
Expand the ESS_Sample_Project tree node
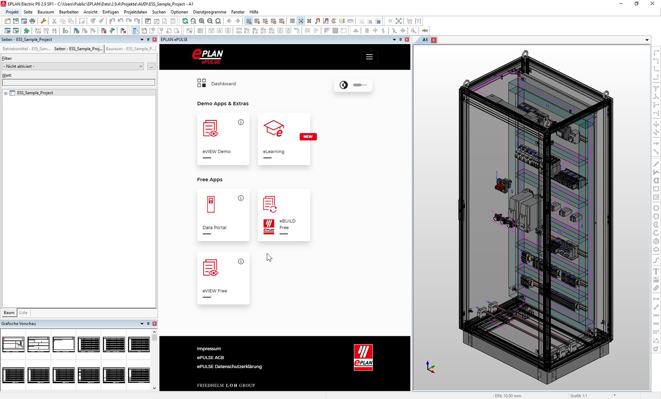pos(6,93)
